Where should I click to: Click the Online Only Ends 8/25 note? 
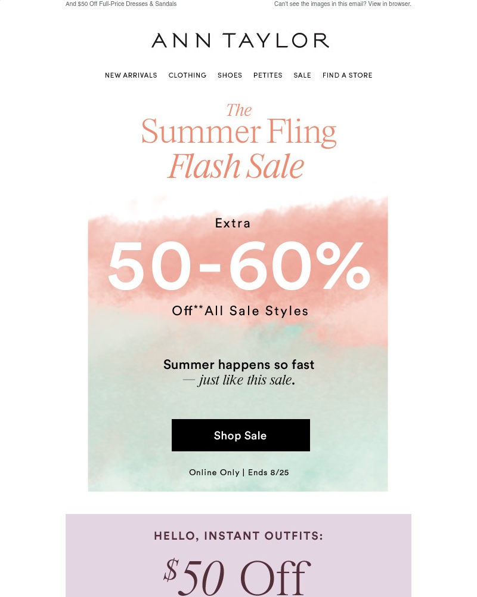[239, 472]
